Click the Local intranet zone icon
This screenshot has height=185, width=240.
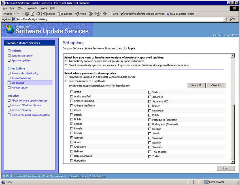(207, 182)
